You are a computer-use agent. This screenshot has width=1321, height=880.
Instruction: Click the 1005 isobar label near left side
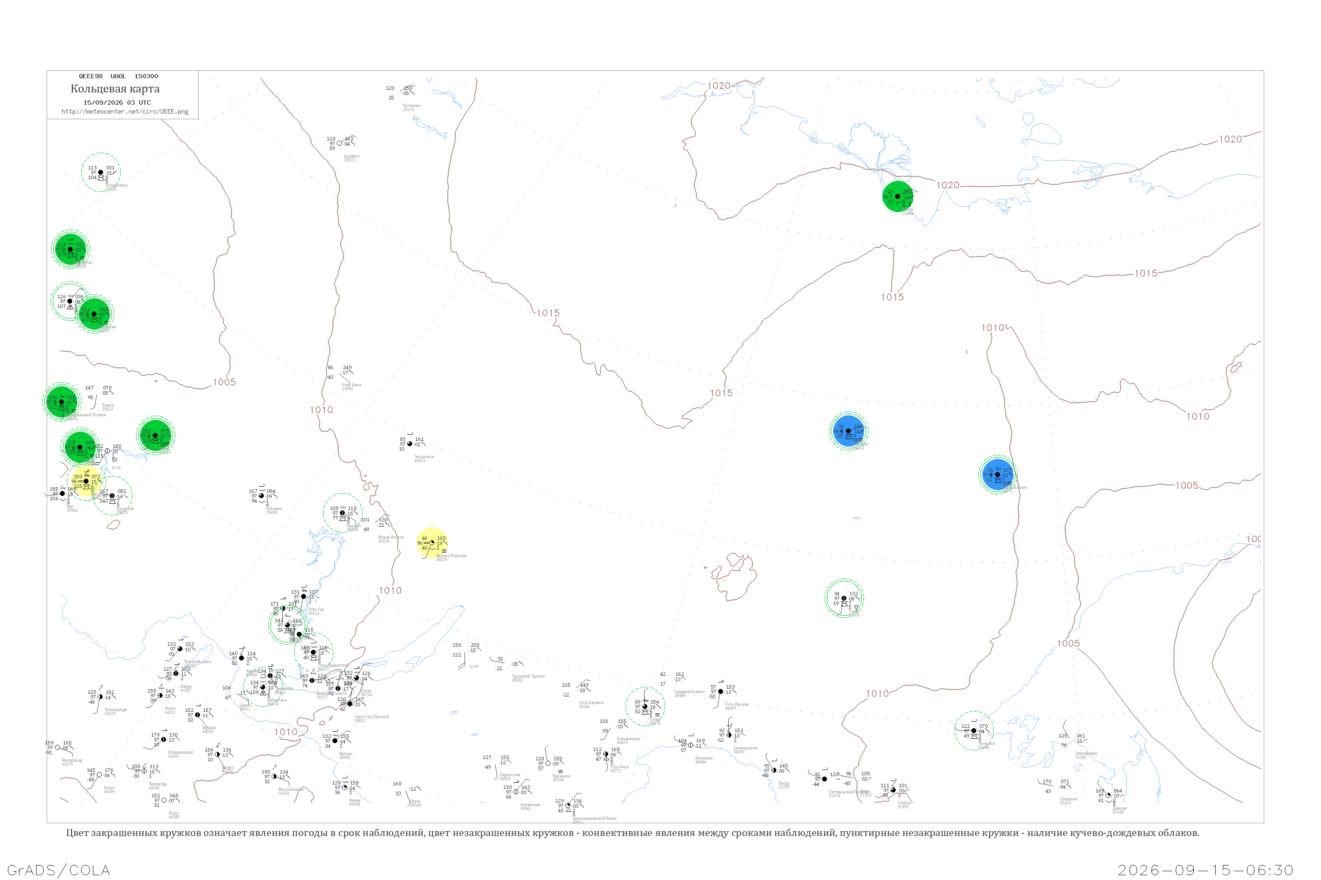224,382
